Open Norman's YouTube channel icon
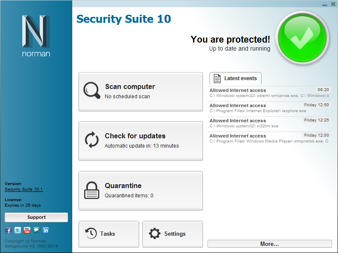 pos(27,230)
